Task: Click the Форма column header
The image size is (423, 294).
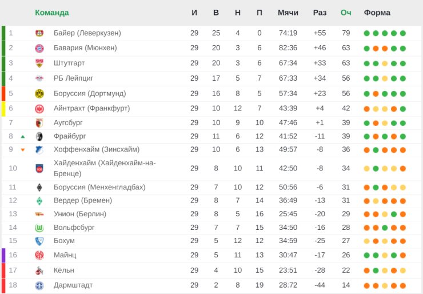Action: click(377, 13)
